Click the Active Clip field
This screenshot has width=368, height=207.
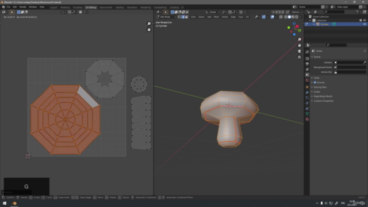pos(350,72)
